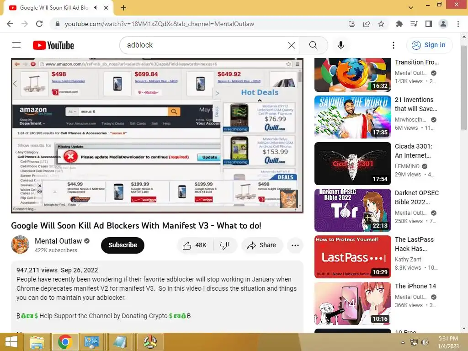Image resolution: width=468 pixels, height=351 pixels.
Task: Open the Windows Start button
Action: pyautogui.click(x=11, y=342)
